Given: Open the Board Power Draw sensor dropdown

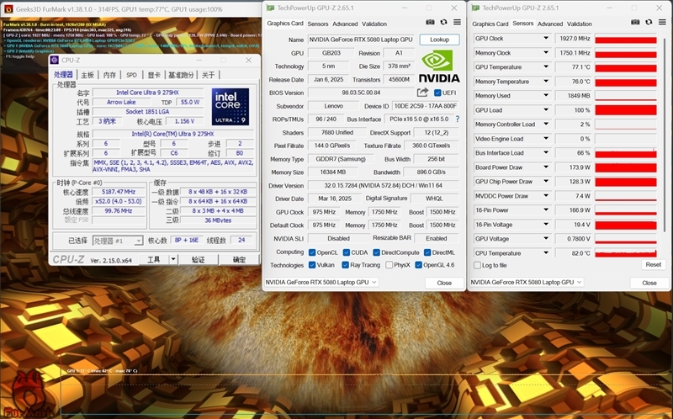Looking at the screenshot, I should click(546, 167).
